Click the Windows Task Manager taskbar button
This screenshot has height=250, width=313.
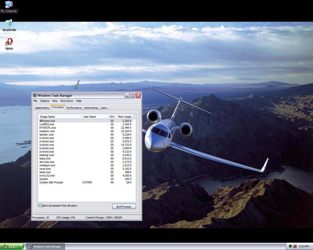(46, 247)
